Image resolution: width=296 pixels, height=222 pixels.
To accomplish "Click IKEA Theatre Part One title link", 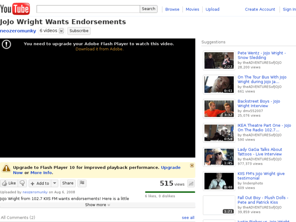I will click(264, 128).
